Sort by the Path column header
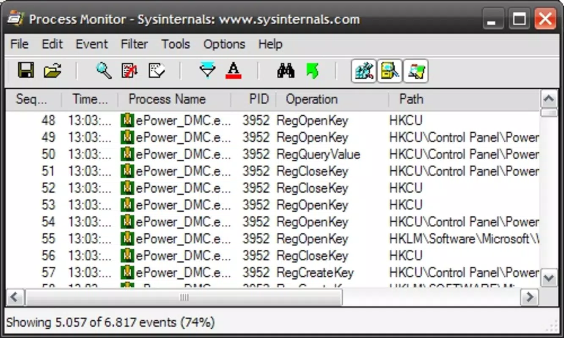This screenshot has height=338, width=564. click(x=464, y=99)
